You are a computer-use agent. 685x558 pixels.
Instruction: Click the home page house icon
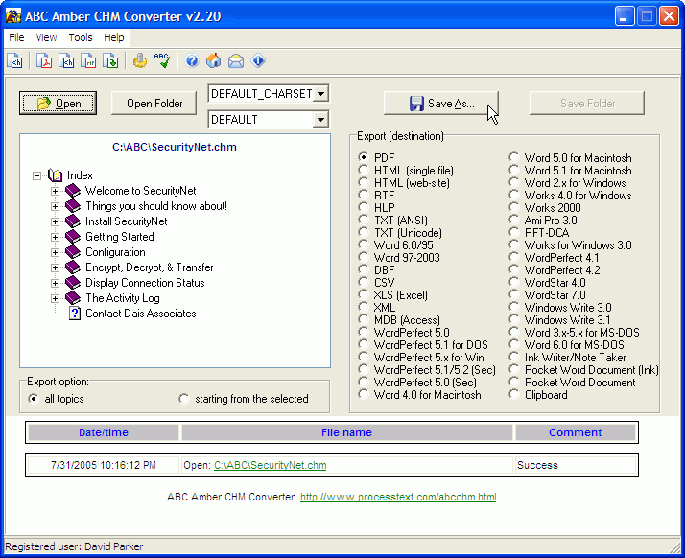pos(214,60)
